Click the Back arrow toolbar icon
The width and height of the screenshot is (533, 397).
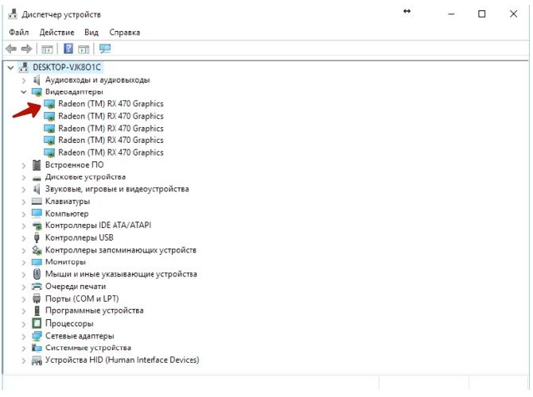[11, 49]
